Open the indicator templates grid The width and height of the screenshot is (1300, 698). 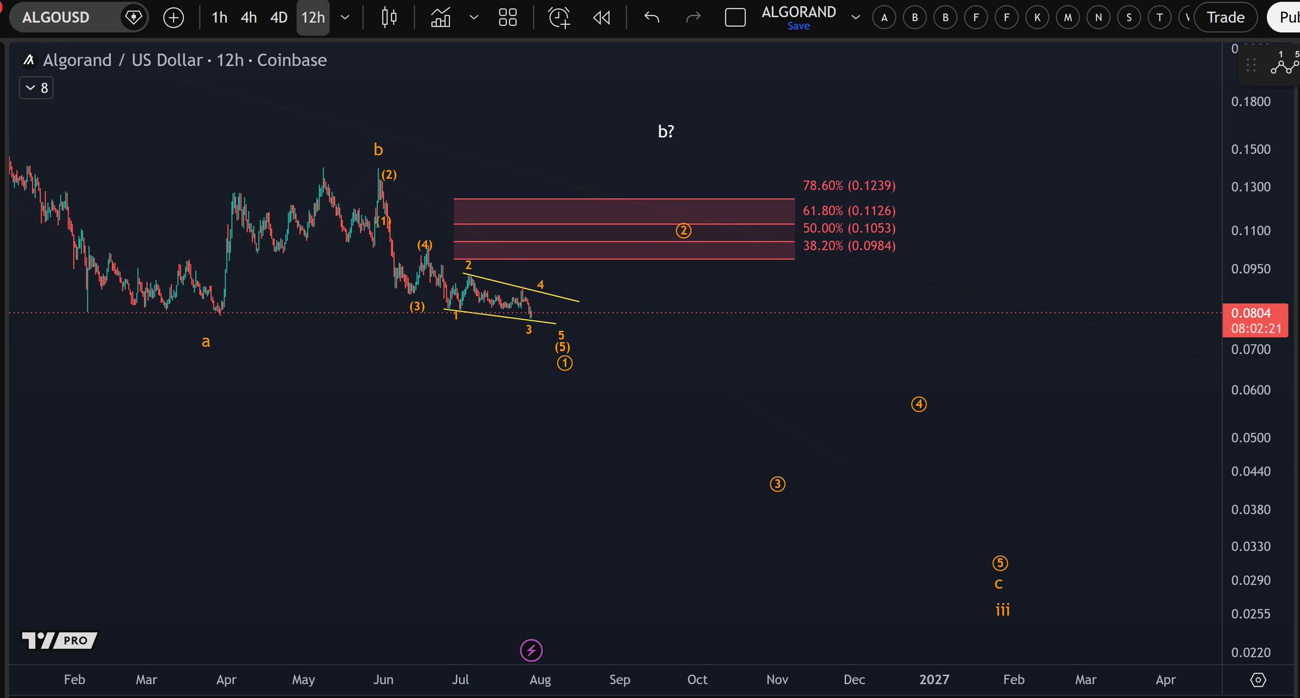point(508,17)
